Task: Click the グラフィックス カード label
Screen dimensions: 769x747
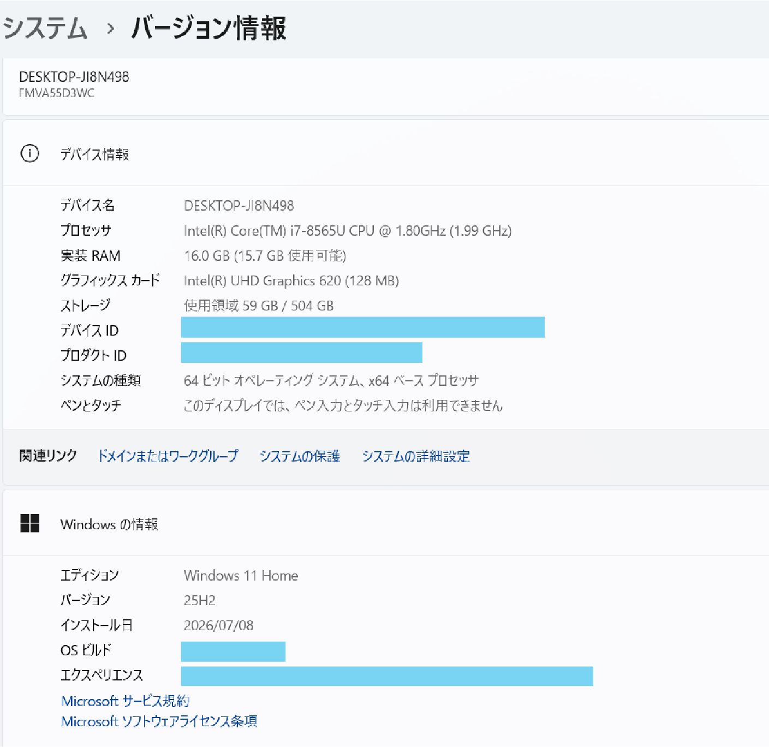Action: [x=110, y=280]
